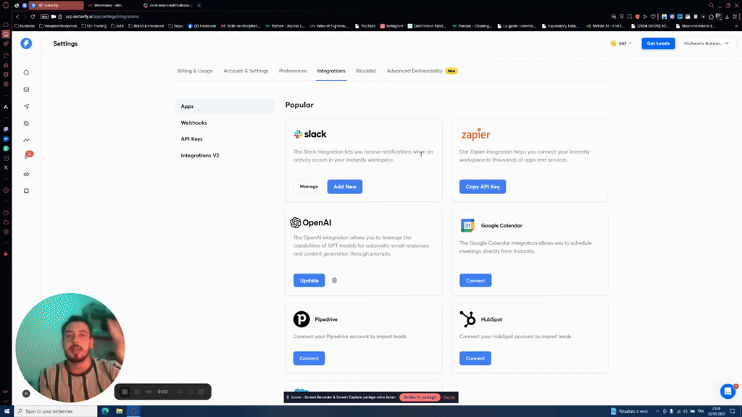Open the copy/templates icon in sidebar
This screenshot has width=742, height=417.
point(27,123)
